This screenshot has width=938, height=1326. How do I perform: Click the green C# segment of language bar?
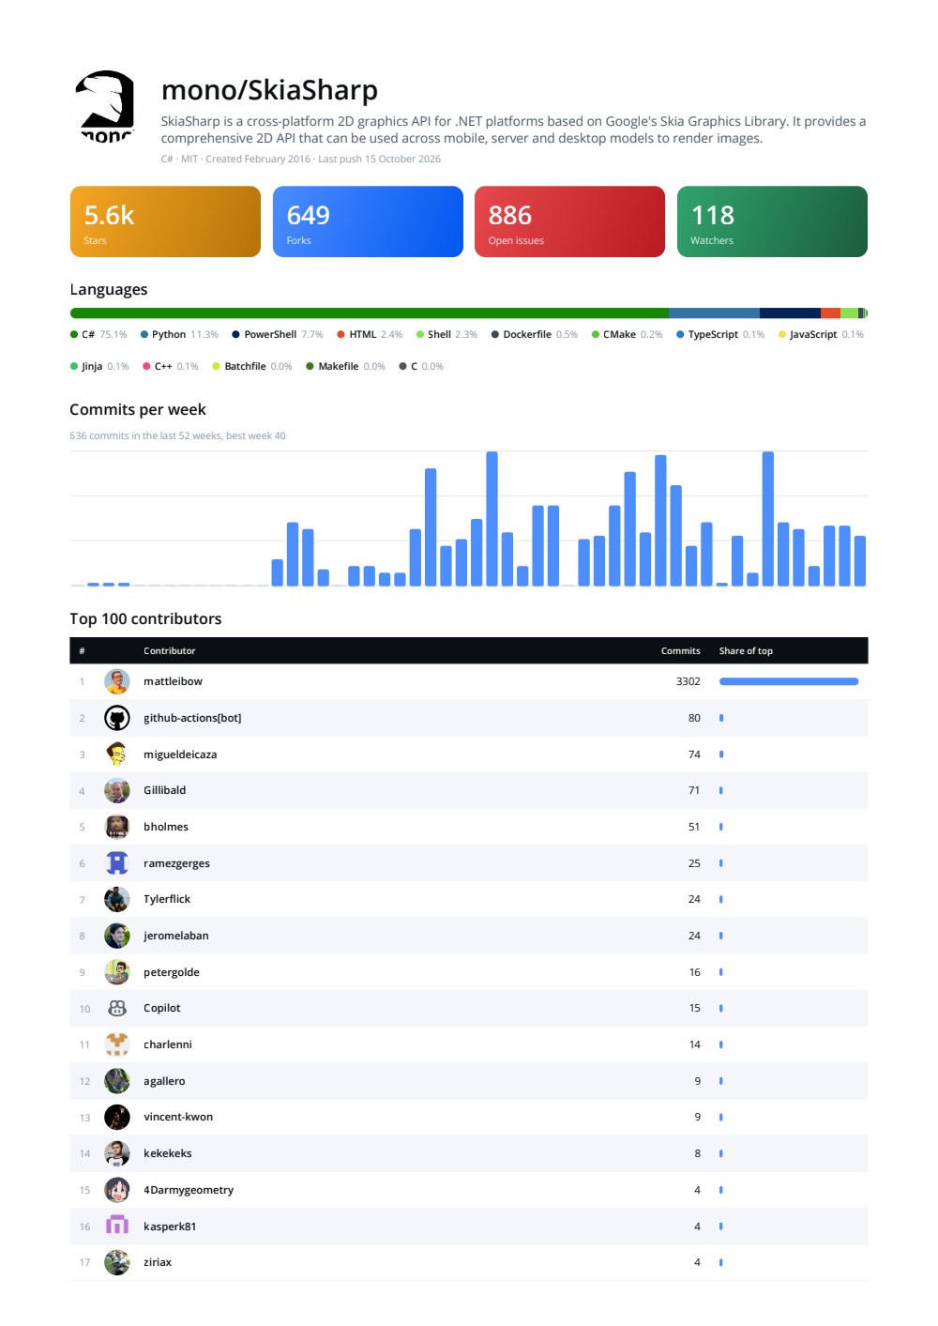click(370, 313)
